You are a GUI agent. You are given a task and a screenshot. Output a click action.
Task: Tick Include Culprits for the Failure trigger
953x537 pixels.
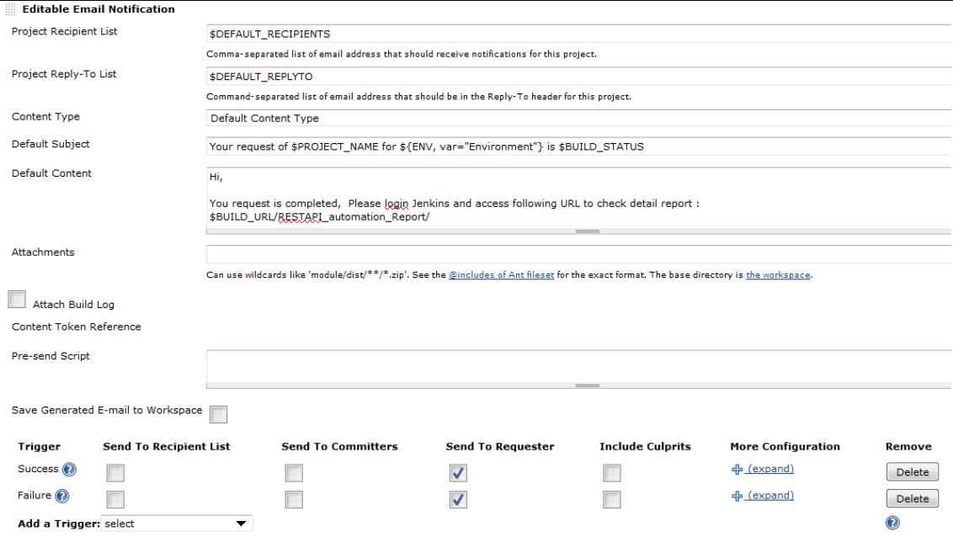pyautogui.click(x=612, y=499)
